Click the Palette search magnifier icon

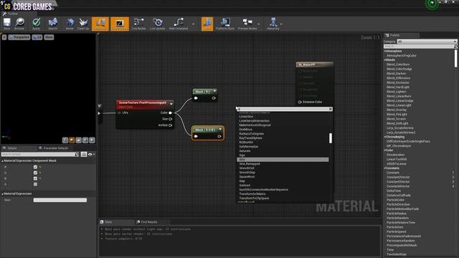(455, 46)
